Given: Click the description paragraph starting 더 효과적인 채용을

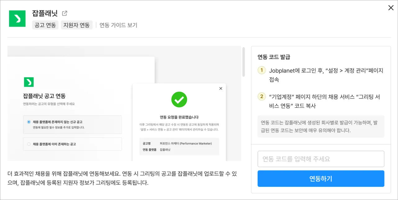Looking at the screenshot, I should (x=122, y=178).
